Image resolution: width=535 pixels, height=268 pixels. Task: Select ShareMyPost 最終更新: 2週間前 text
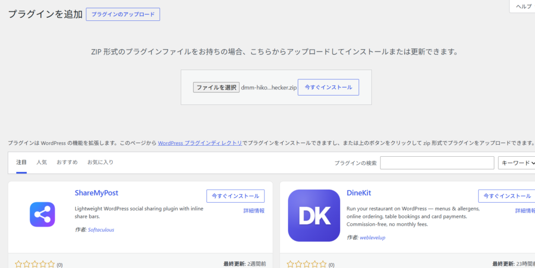(245, 264)
